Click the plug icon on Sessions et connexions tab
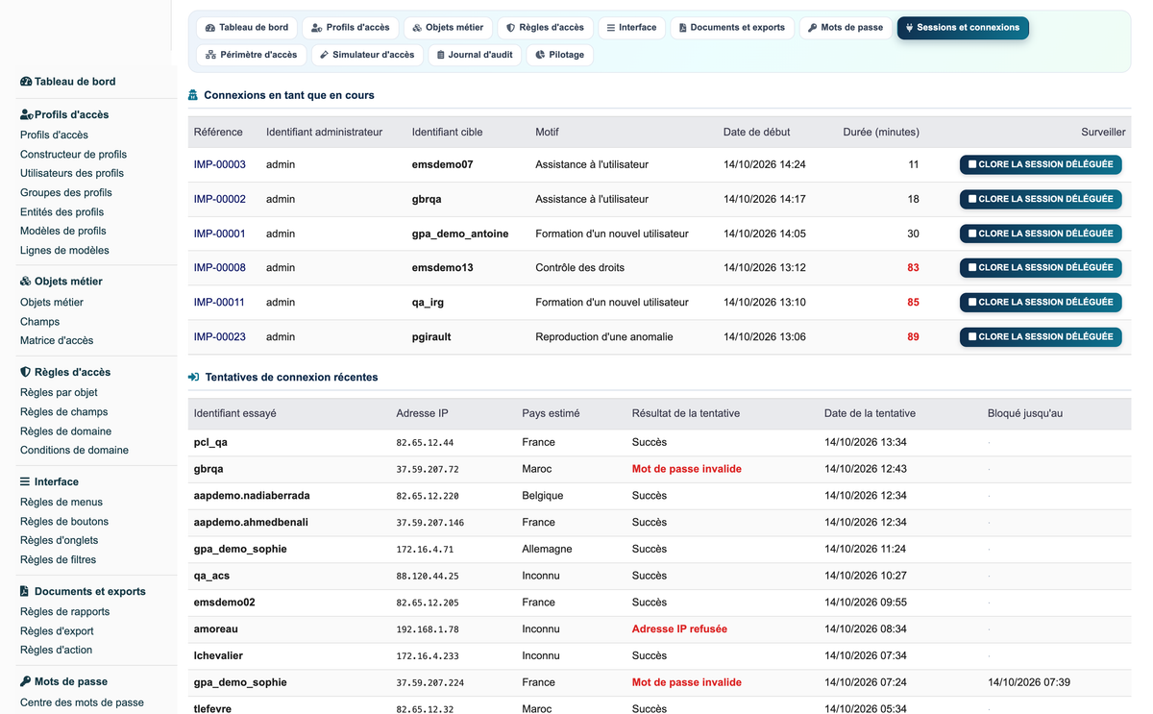The image size is (1153, 714). pos(910,28)
